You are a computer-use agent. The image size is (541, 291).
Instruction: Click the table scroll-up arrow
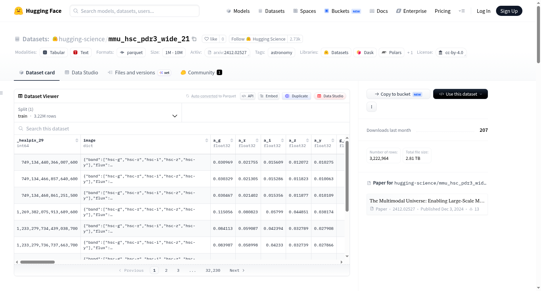(x=347, y=138)
